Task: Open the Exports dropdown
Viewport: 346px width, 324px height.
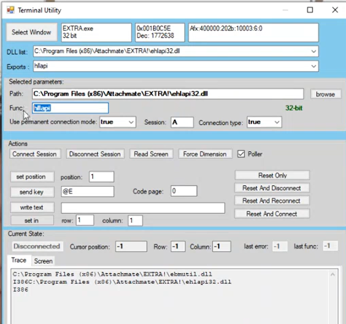Action: click(314, 66)
